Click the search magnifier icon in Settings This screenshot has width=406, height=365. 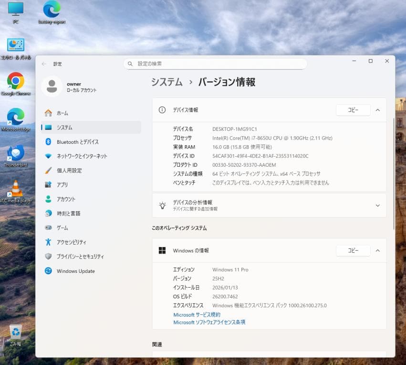coord(130,64)
